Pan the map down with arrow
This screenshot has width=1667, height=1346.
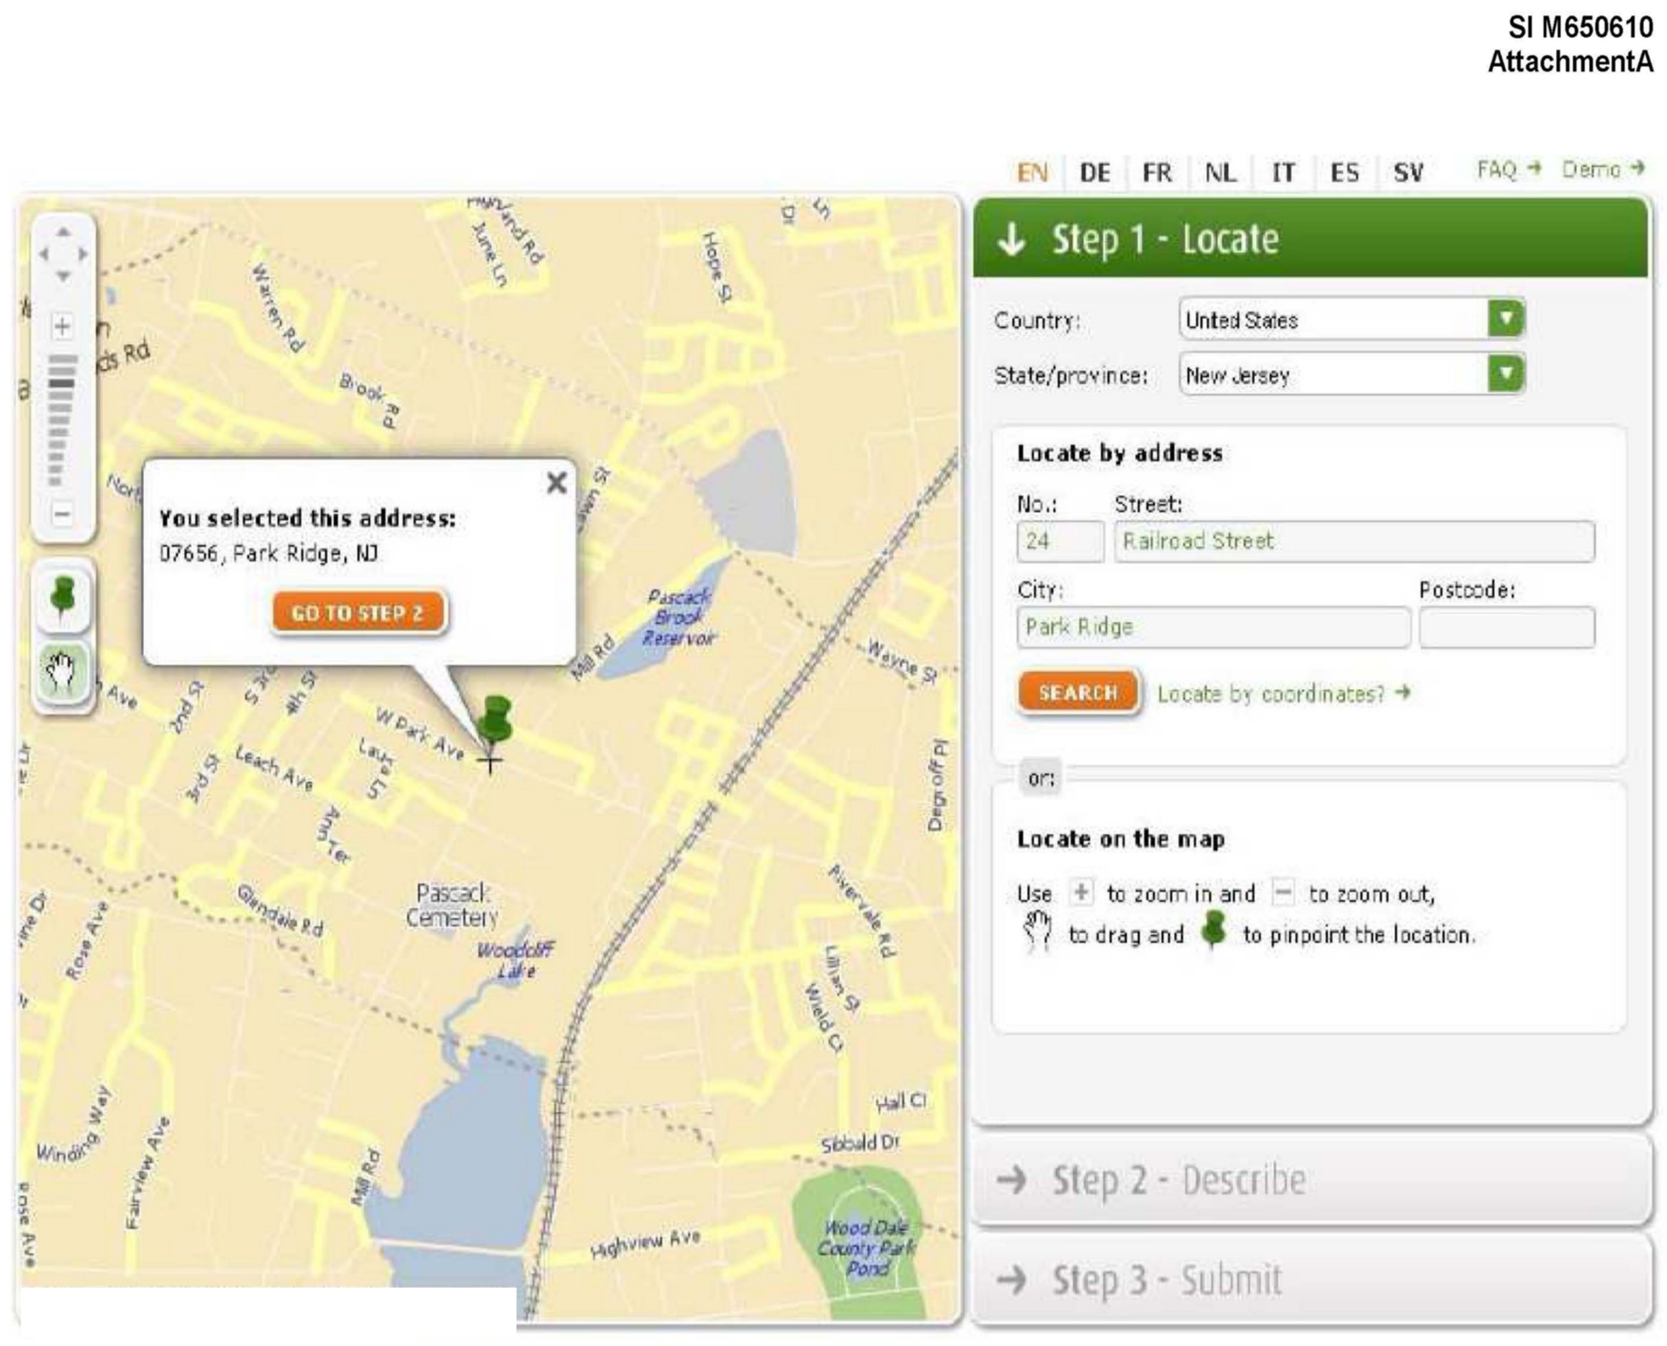[x=64, y=276]
